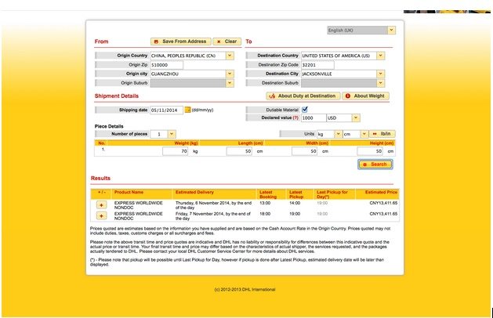Viewport: 493px width, 318px height.
Task: Open the Origin Suburb dropdown
Action: 230,83
